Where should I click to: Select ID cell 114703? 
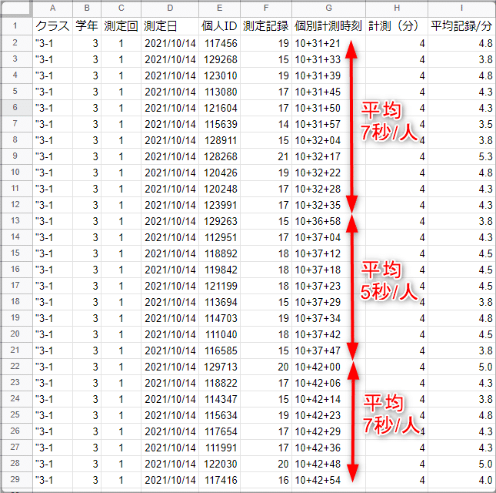tap(219, 318)
